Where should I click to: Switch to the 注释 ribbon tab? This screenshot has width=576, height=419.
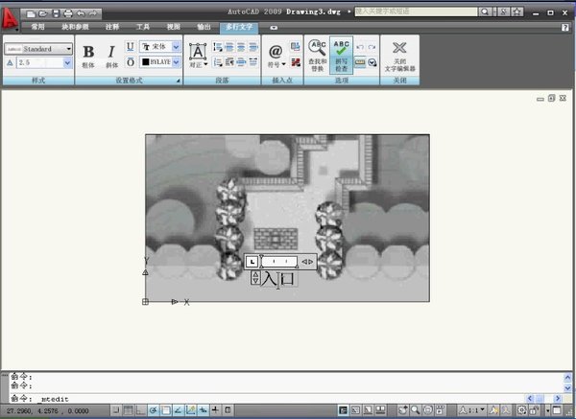112,28
